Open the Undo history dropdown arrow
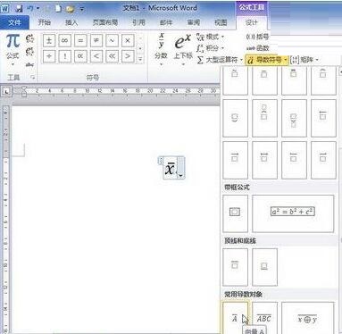The width and height of the screenshot is (342, 334). [x=38, y=9]
